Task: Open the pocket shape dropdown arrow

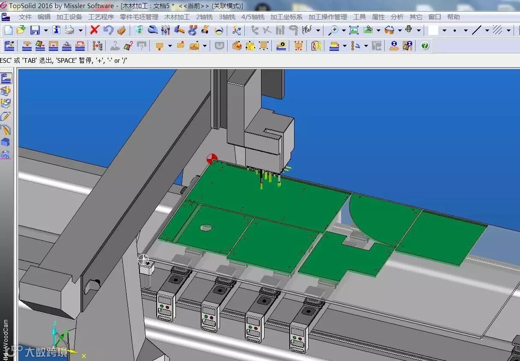Action: [170, 46]
